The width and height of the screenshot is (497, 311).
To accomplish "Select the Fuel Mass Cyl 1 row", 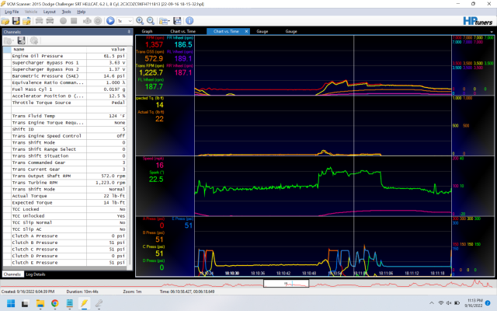I will (x=64, y=89).
